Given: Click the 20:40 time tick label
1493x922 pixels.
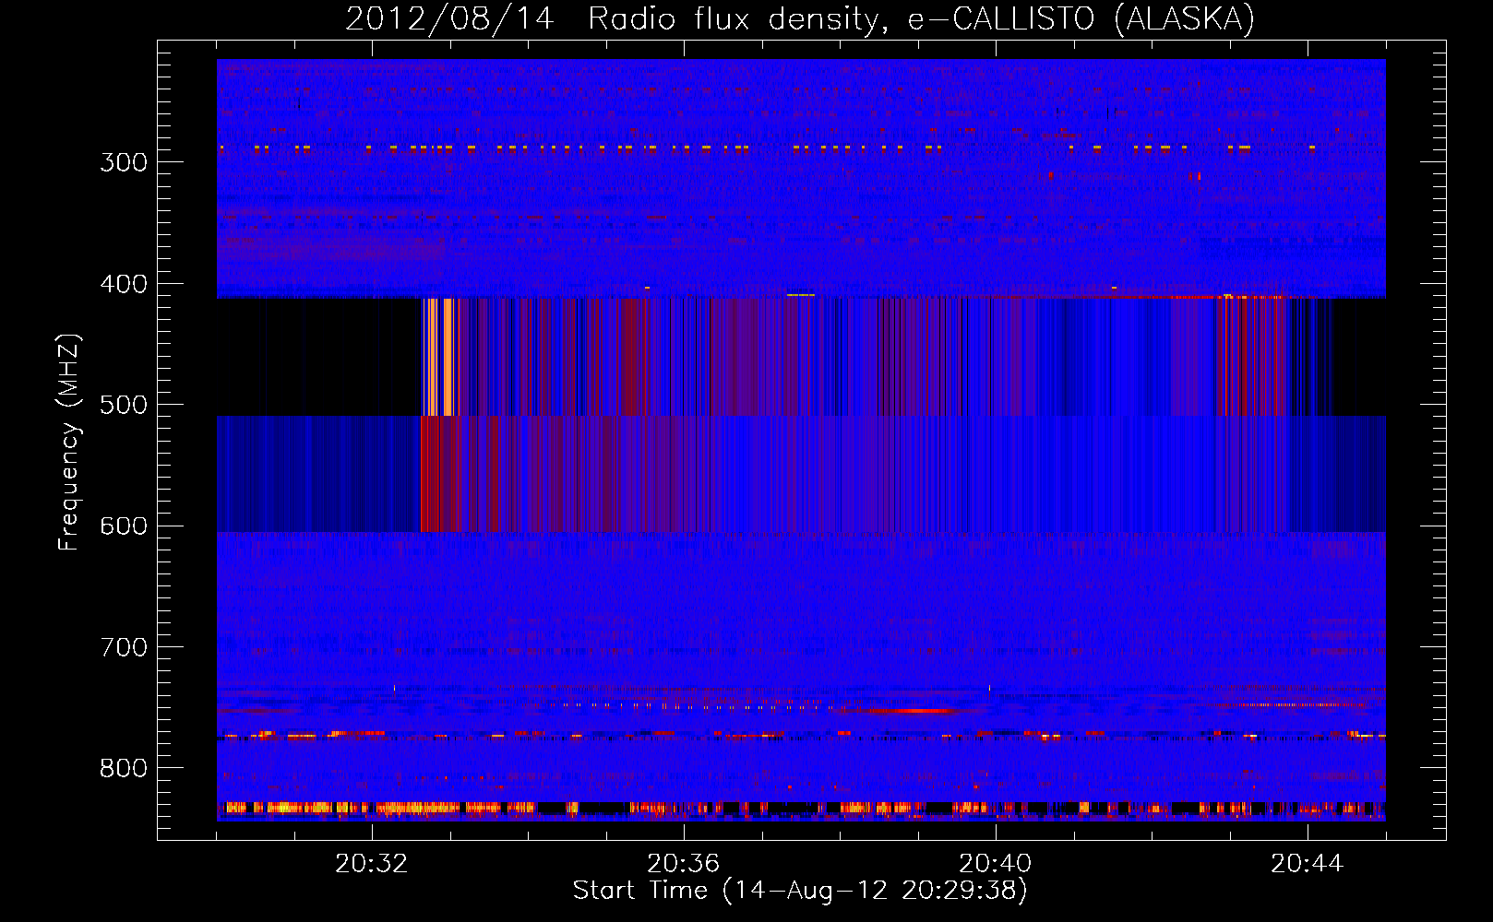Looking at the screenshot, I should pyautogui.click(x=996, y=864).
